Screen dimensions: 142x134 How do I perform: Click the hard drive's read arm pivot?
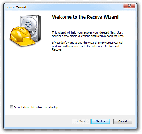31,32
